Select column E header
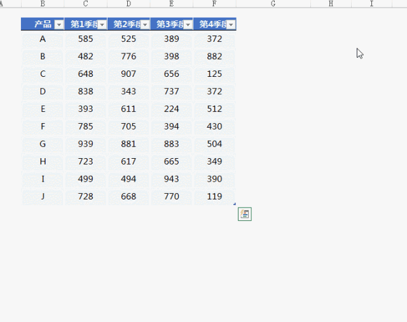This screenshot has height=322, width=407. click(x=171, y=4)
